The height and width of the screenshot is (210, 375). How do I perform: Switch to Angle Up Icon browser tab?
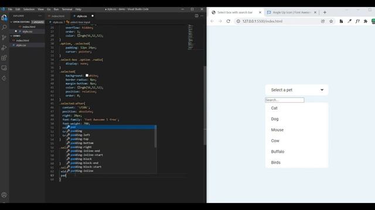(x=292, y=12)
